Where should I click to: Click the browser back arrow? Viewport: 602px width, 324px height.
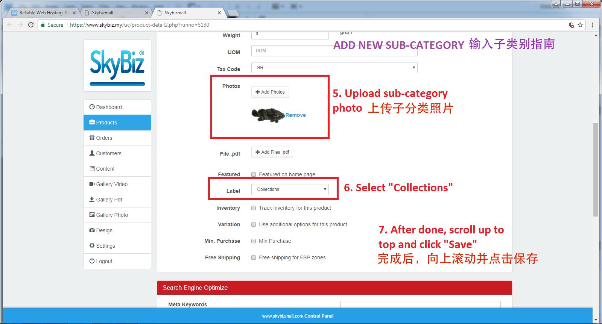pos(10,25)
